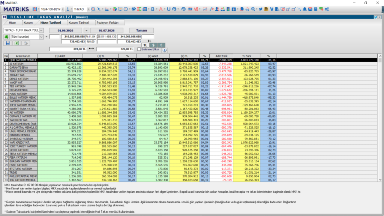Switch to the Hisse tab

[x=12, y=22]
